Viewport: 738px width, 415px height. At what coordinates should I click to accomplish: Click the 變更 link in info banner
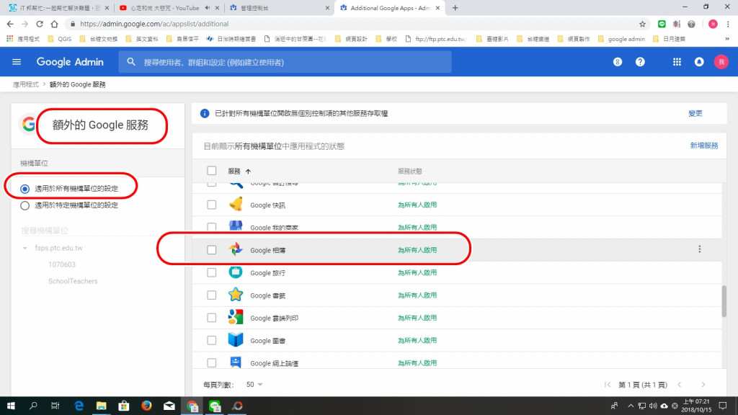695,113
